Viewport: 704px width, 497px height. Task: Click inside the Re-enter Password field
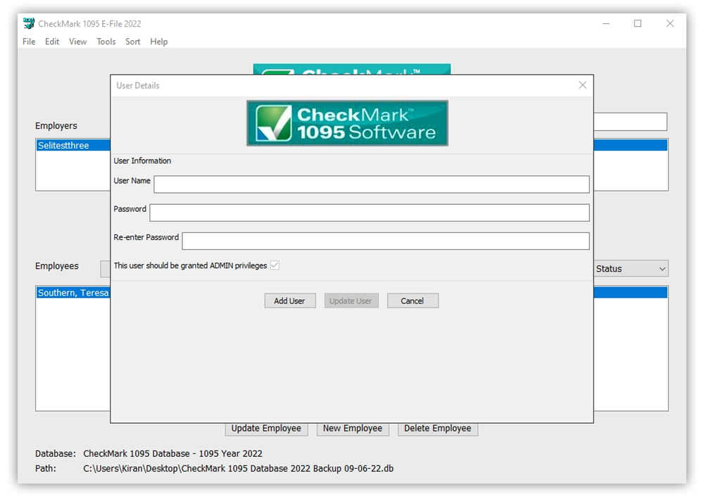[x=385, y=240]
